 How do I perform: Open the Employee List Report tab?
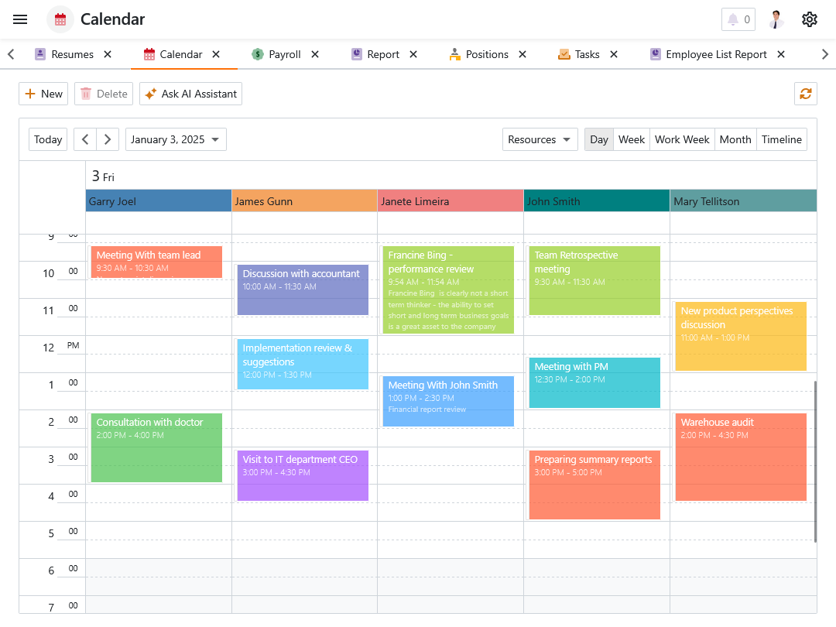(715, 54)
